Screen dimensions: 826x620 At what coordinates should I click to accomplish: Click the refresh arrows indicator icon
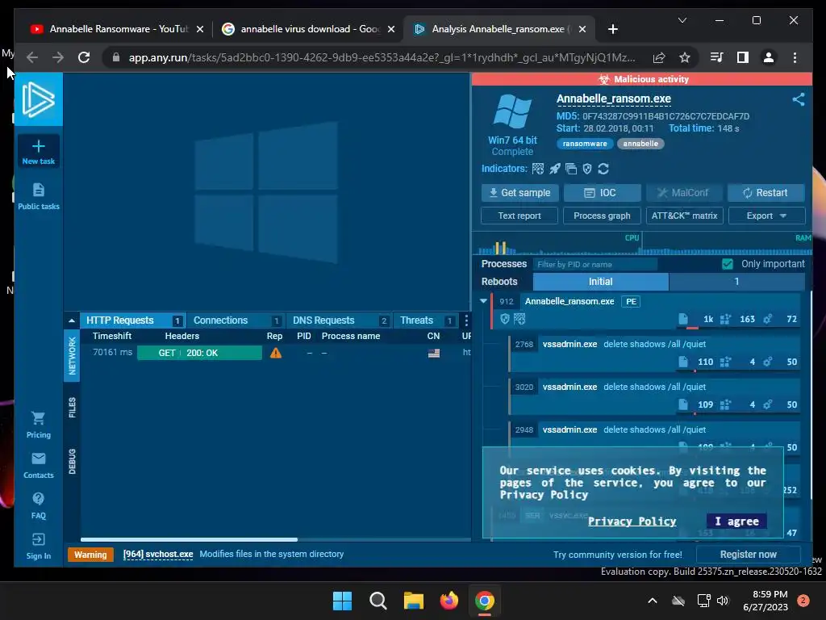pos(603,169)
